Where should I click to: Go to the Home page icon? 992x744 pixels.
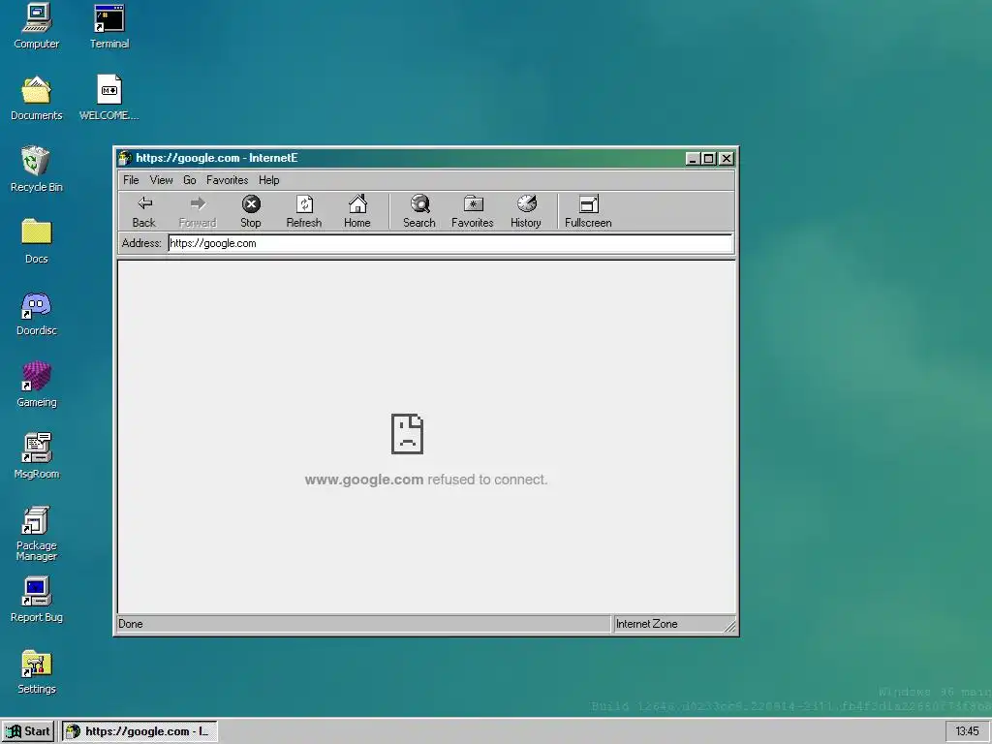click(x=357, y=211)
